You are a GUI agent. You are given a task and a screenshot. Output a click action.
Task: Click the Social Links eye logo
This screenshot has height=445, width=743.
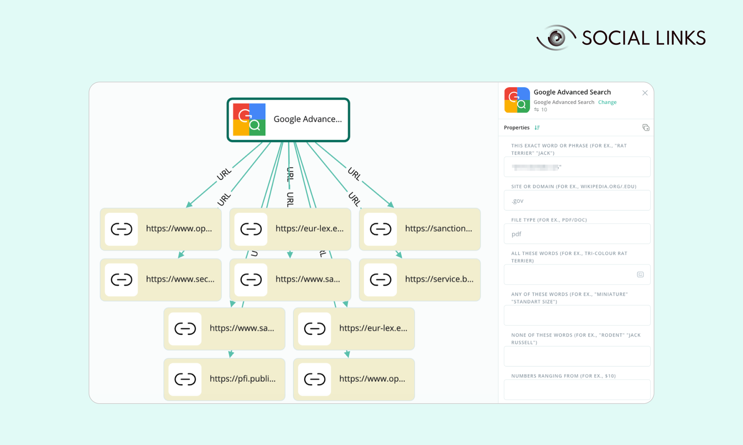(x=556, y=37)
